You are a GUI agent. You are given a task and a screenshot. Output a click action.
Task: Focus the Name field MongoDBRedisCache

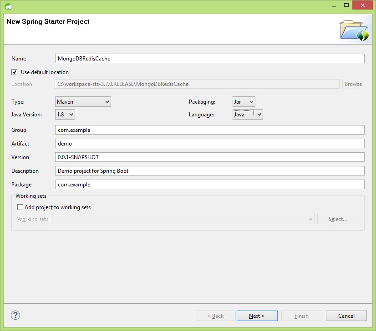209,59
